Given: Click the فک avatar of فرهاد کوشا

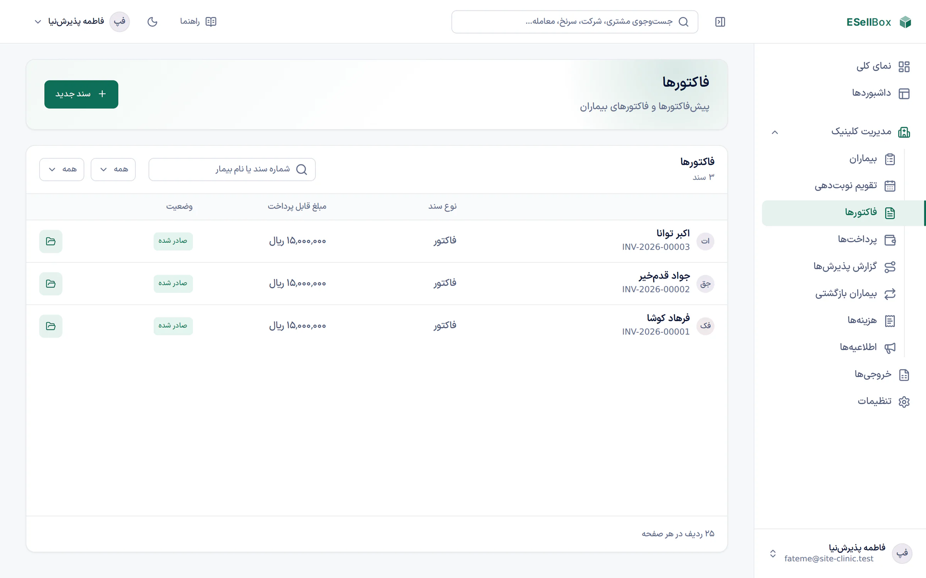Looking at the screenshot, I should pos(705,326).
